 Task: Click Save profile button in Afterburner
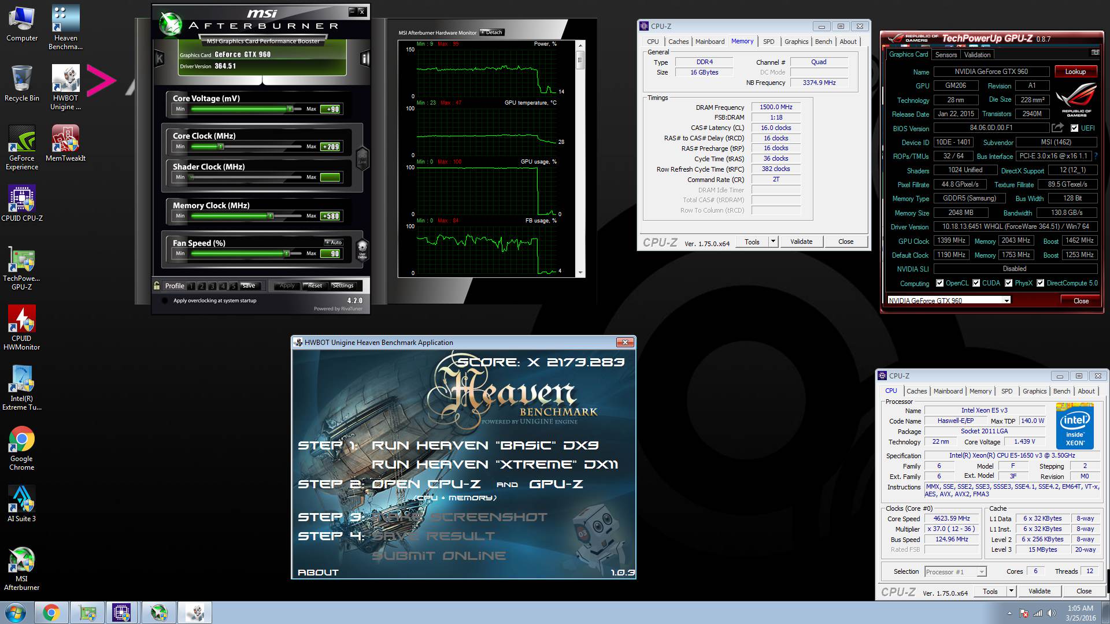[x=249, y=285]
